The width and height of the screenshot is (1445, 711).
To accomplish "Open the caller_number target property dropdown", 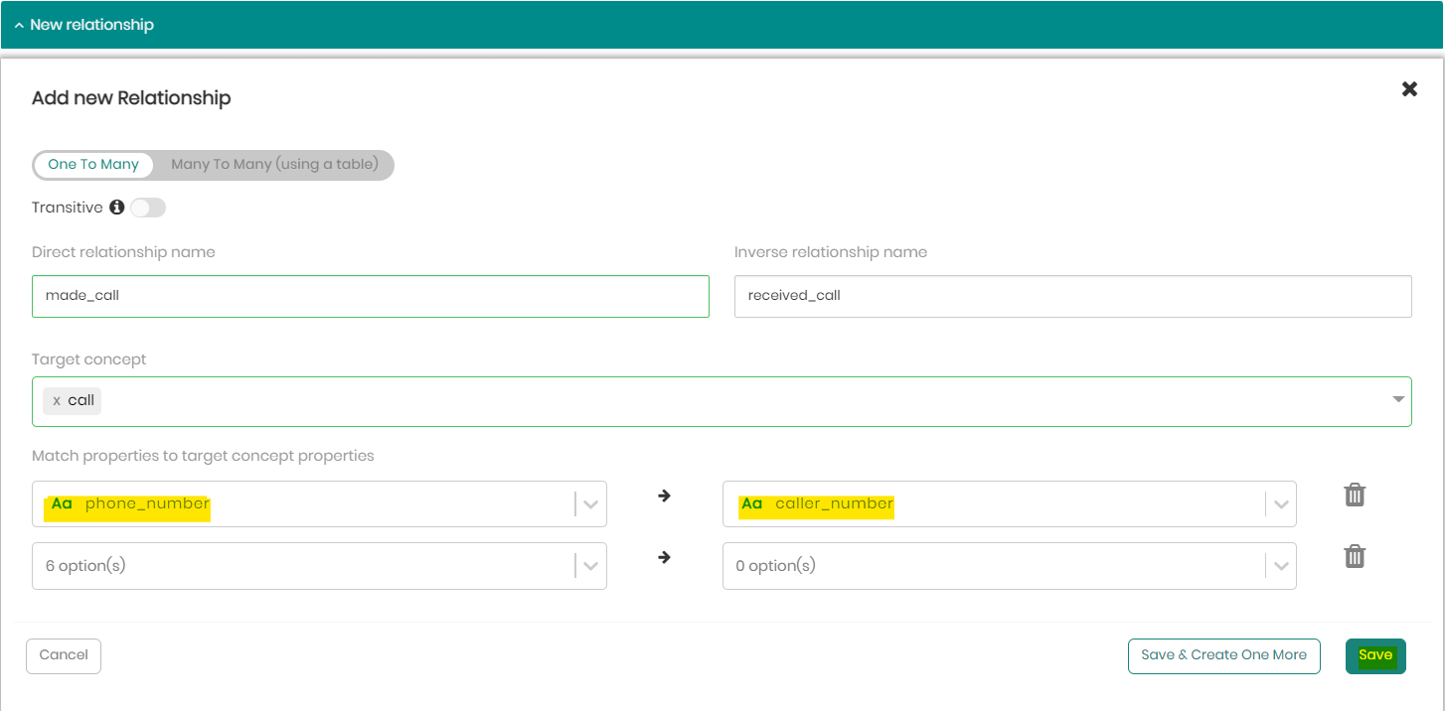I will 1280,504.
